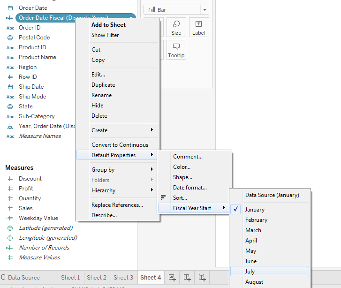
Task: Select January as fiscal year start
Action: (x=255, y=210)
